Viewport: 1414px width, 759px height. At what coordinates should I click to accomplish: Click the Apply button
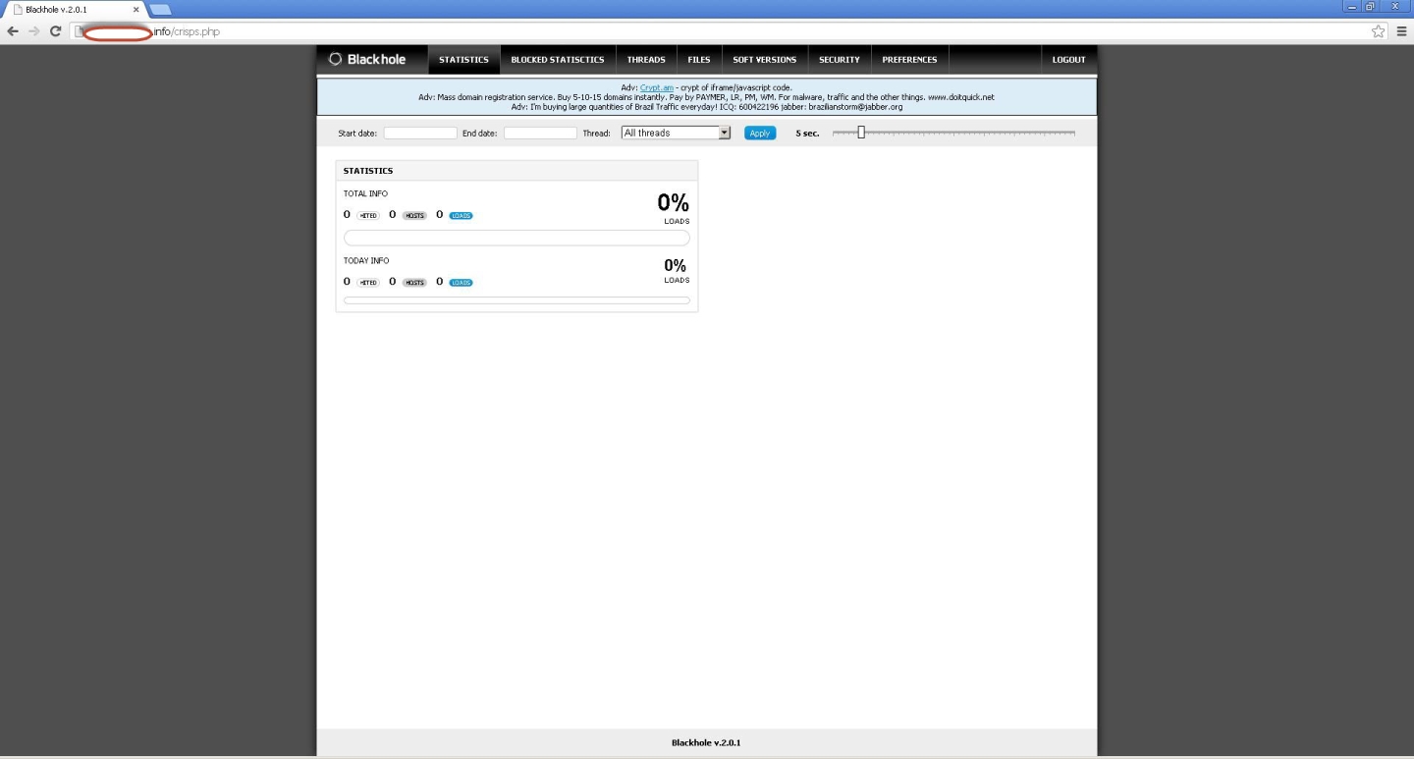760,133
